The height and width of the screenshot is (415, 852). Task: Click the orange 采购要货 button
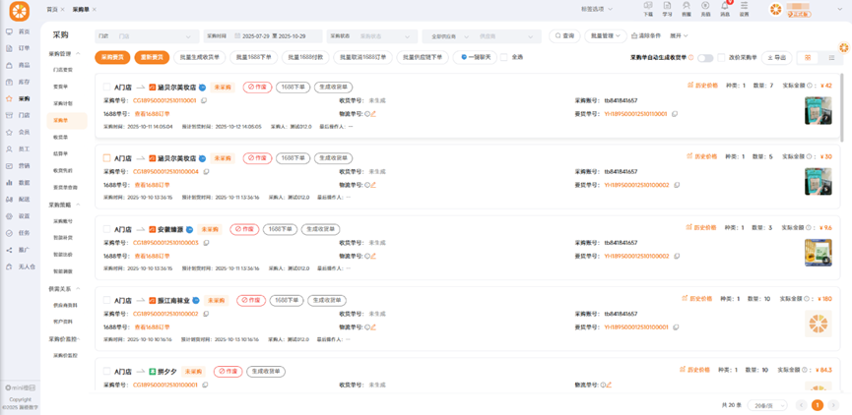click(112, 57)
